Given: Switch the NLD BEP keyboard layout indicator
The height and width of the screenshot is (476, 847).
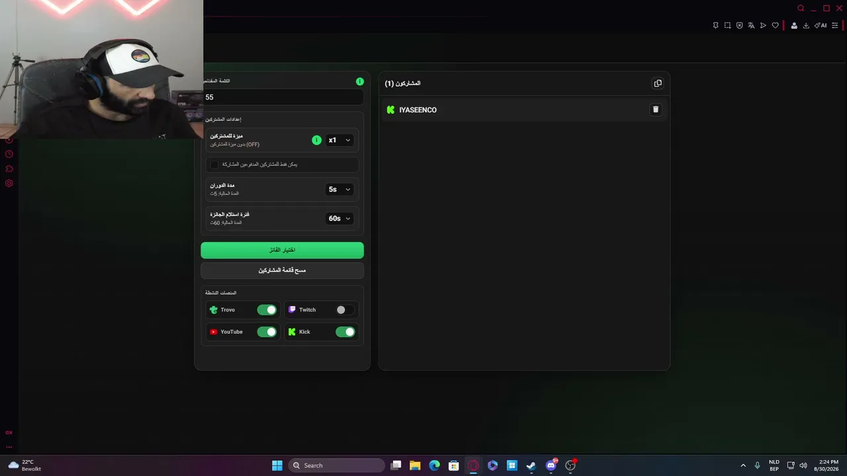Looking at the screenshot, I should [774, 465].
